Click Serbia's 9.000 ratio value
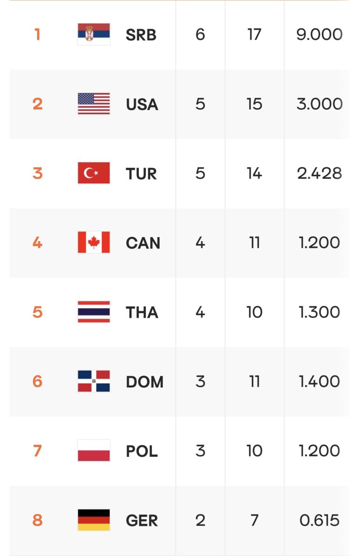The height and width of the screenshot is (556, 359). point(319,35)
